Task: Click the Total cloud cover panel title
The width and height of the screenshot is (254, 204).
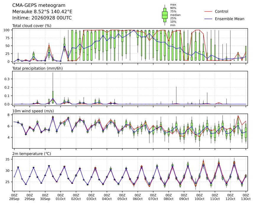Action: 32,26
